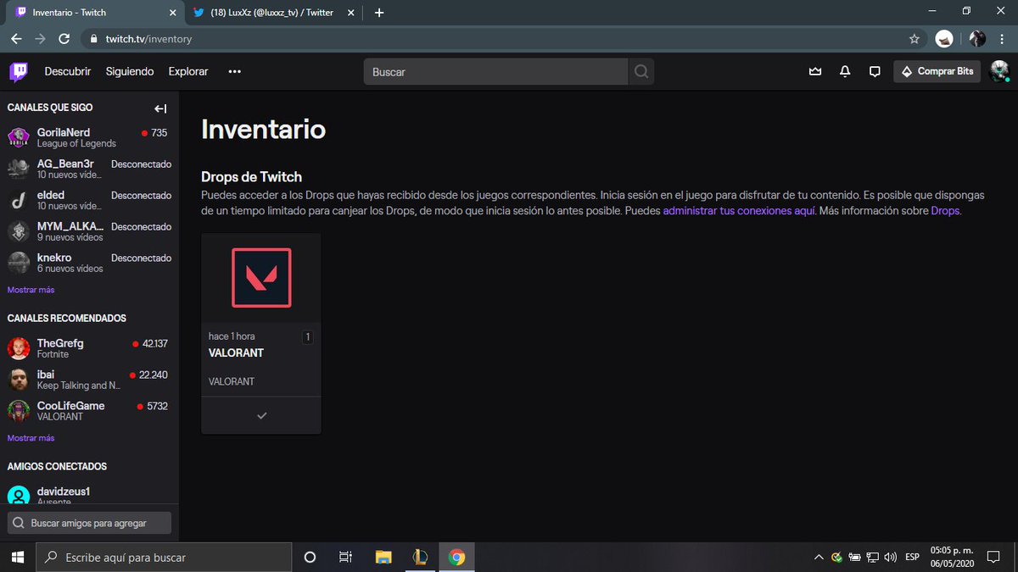Open the Chrome profile avatar
Screen dimensions: 1018x572
point(977,39)
